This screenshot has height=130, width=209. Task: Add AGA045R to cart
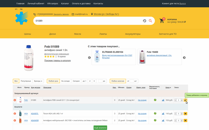coord(185,120)
